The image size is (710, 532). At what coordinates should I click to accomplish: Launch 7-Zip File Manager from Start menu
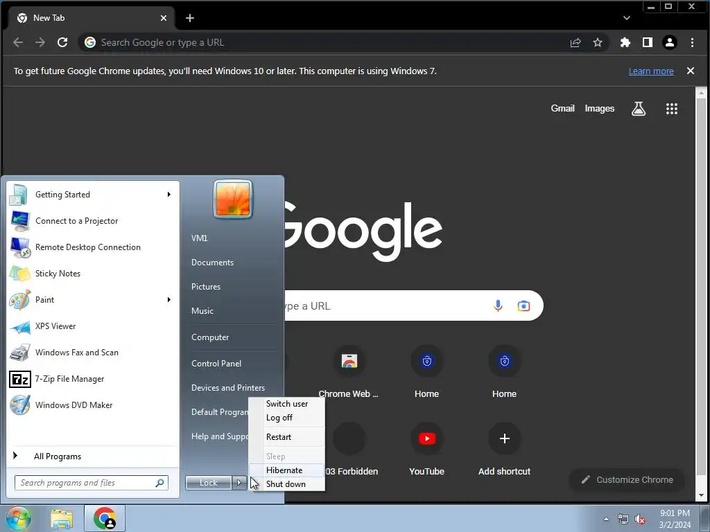(94, 379)
